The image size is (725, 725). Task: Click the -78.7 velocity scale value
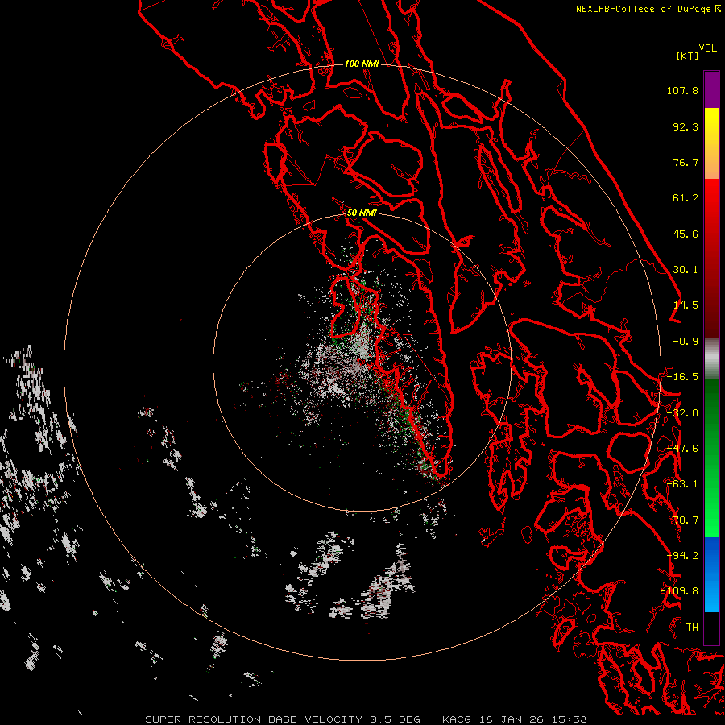point(682,520)
